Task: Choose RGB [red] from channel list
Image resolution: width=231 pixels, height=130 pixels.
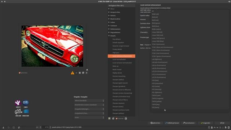Action: pos(155,20)
